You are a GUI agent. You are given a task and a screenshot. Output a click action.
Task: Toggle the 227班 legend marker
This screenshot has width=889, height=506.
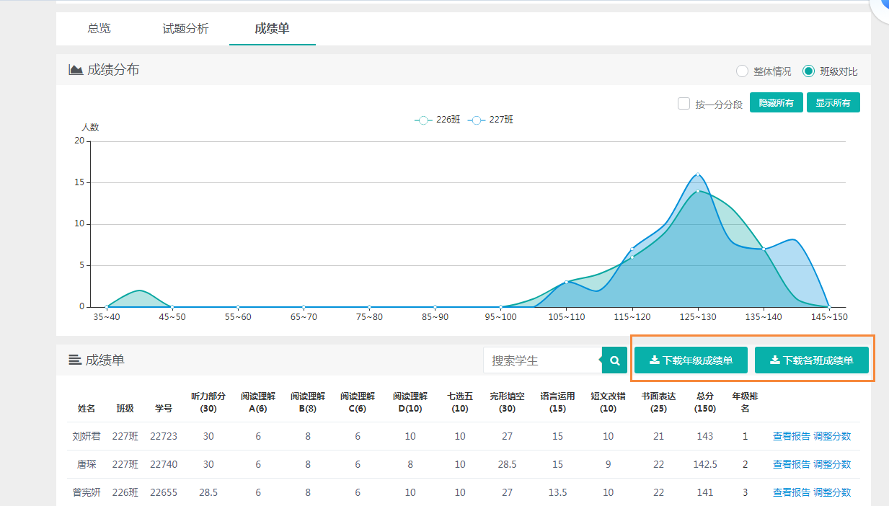pyautogui.click(x=477, y=120)
